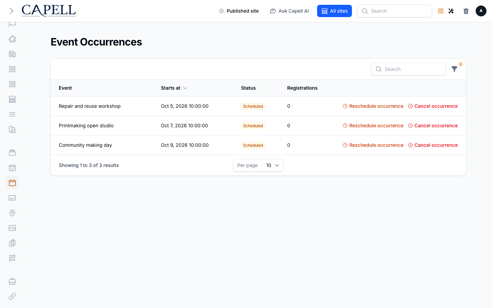This screenshot has height=308, width=492.
Task: Open the clipboard icon in the sidebar
Action: [x=12, y=243]
